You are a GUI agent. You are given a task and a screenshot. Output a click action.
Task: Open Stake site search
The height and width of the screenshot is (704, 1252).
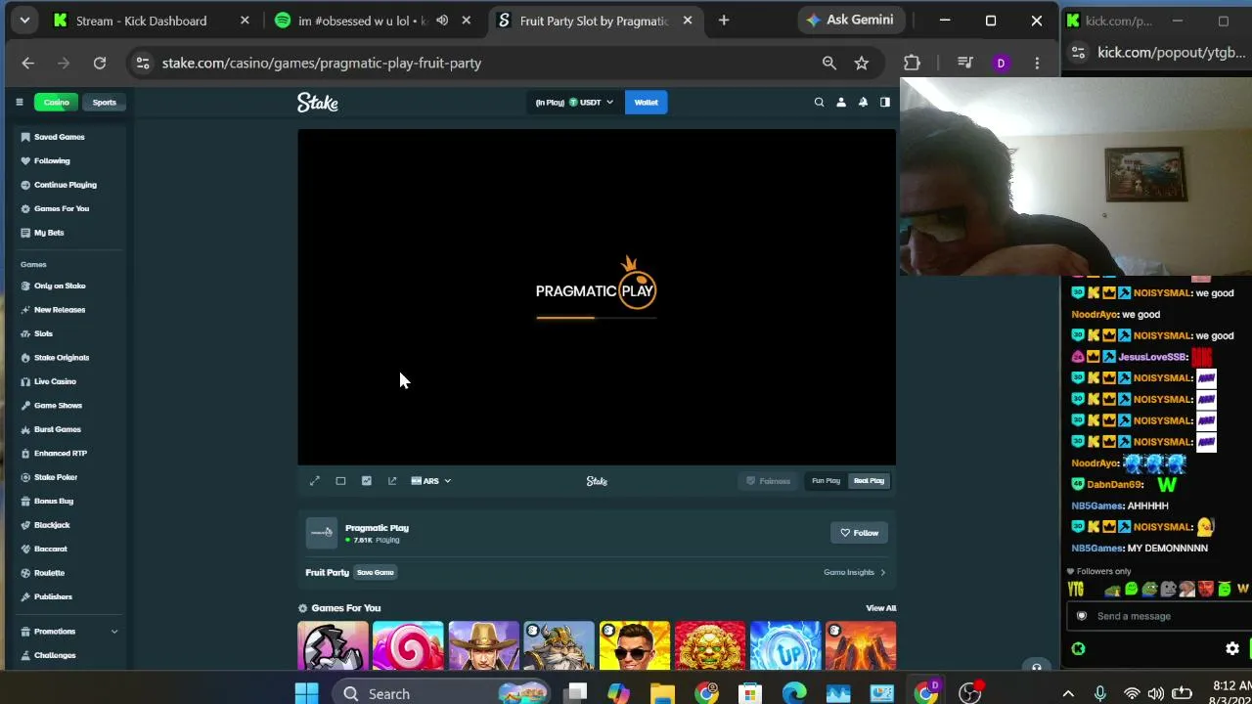819,102
